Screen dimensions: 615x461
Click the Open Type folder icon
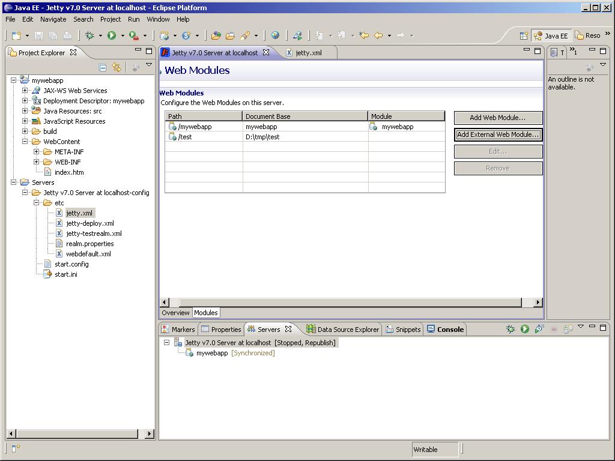(216, 35)
